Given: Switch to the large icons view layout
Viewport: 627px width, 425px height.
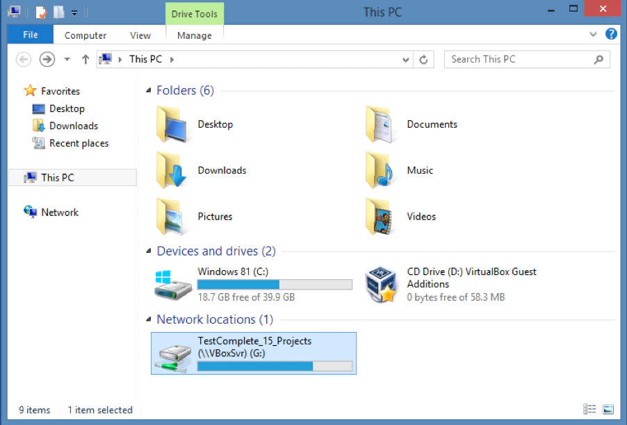Looking at the screenshot, I should (x=608, y=410).
